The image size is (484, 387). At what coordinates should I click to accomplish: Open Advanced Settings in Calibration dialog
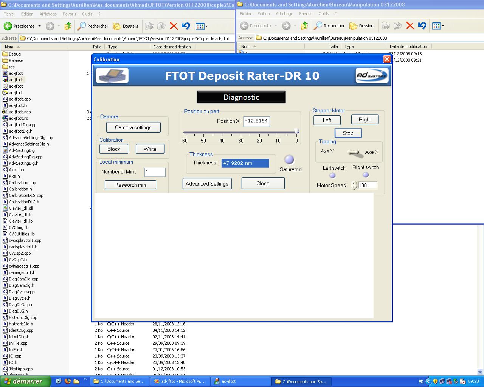207,184
